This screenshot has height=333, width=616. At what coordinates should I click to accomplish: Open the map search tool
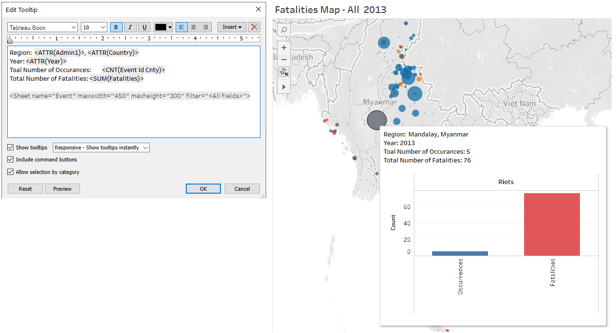284,30
